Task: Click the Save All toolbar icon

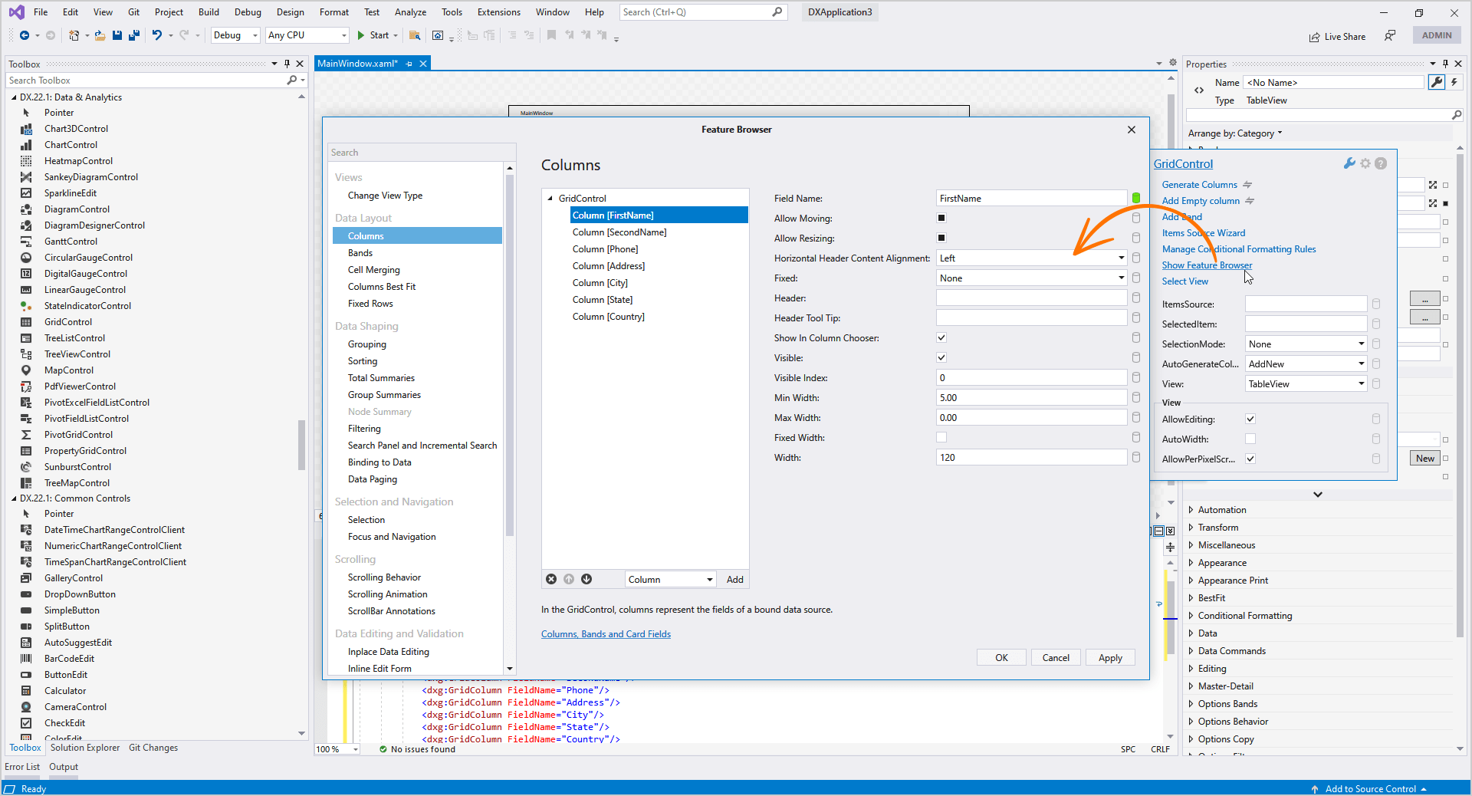Action: (x=133, y=35)
